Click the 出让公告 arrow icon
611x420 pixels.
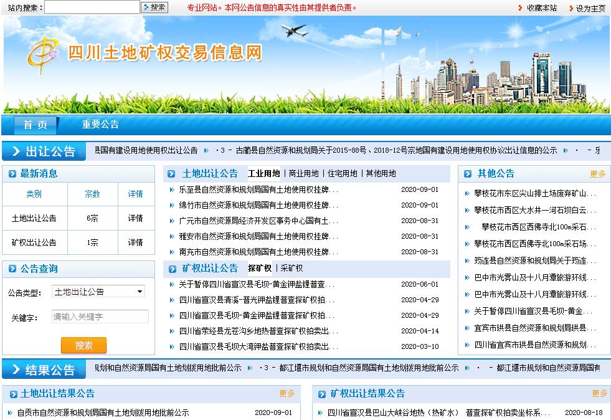click(x=14, y=151)
